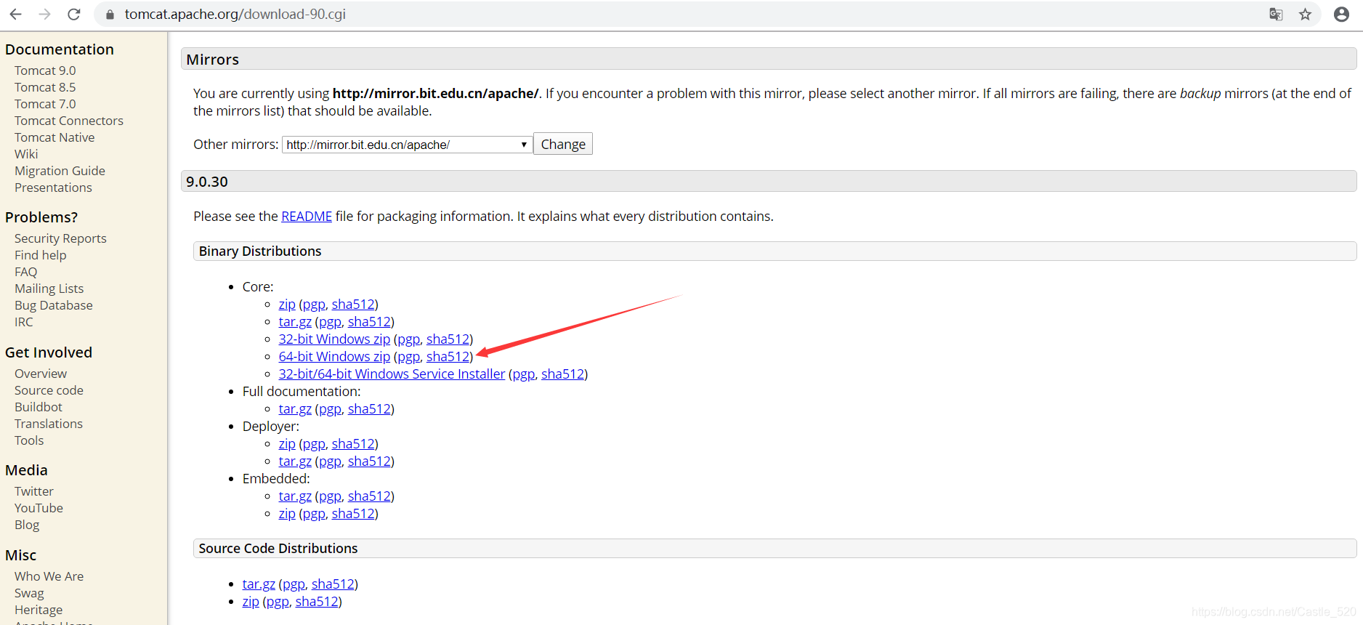Open pgp signature for Core zip
The image size is (1363, 625).
314,304
